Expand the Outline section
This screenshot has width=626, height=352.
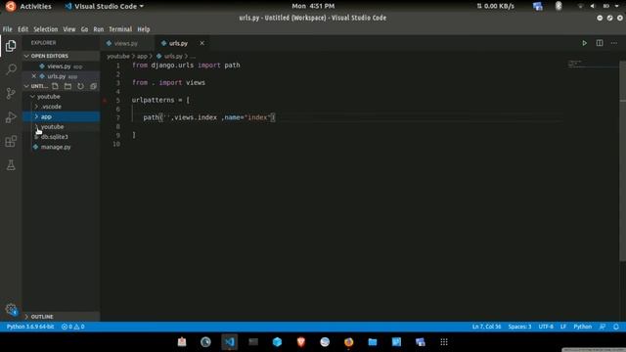pyautogui.click(x=61, y=317)
